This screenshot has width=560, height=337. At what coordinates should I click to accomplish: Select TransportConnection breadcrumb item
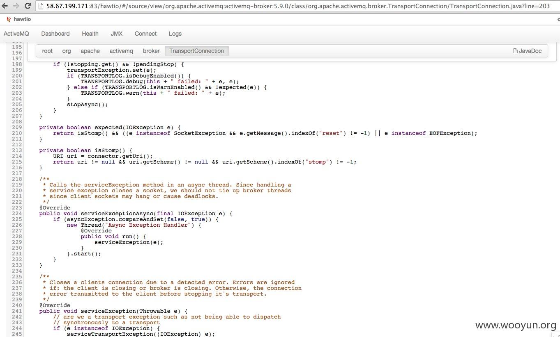click(196, 51)
